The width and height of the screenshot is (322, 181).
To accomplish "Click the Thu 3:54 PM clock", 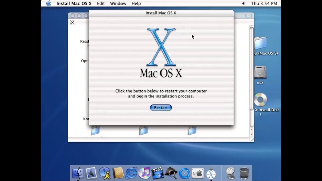I will (x=264, y=3).
